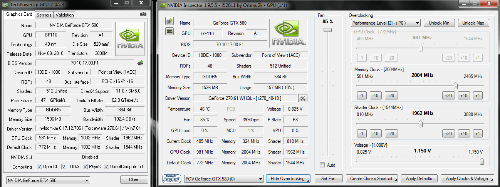Screen dimensions: 500x187
Task: Click the -10 button under Memory Clock
Action: pyautogui.click(x=376, y=96)
